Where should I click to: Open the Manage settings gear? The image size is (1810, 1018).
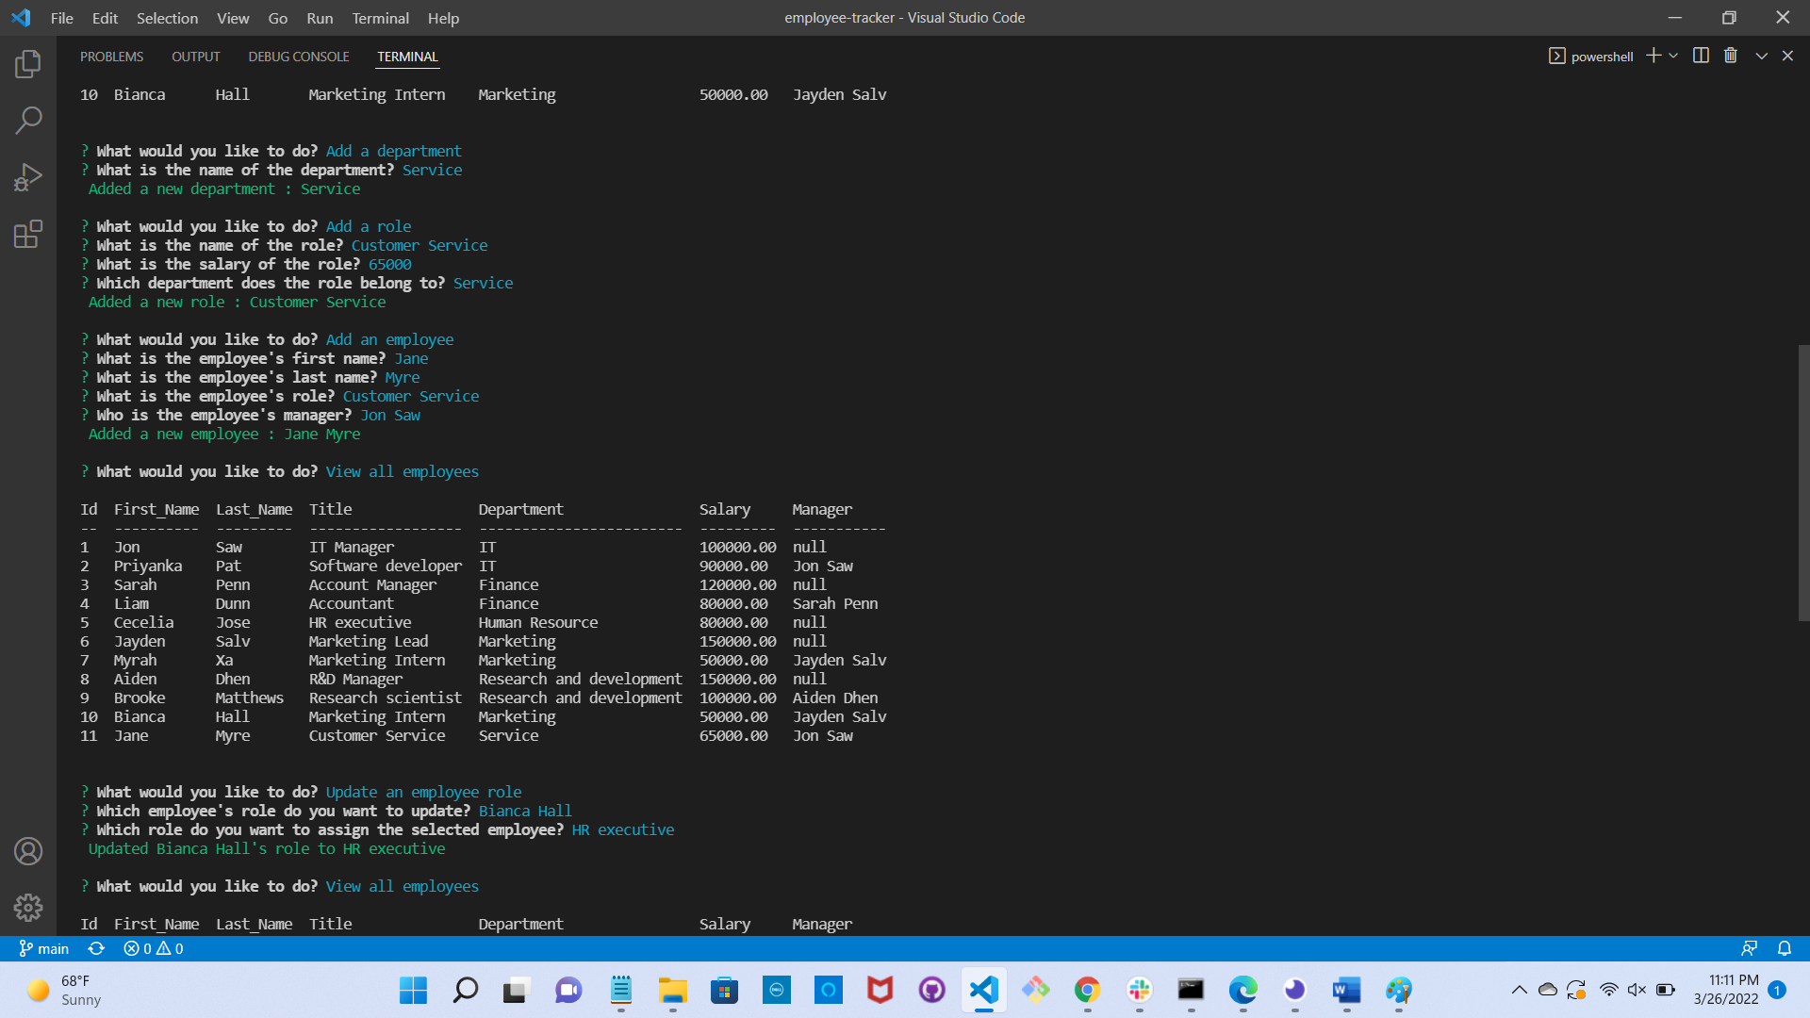(x=28, y=908)
